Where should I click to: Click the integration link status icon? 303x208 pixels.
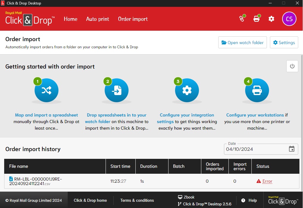[x=242, y=18]
